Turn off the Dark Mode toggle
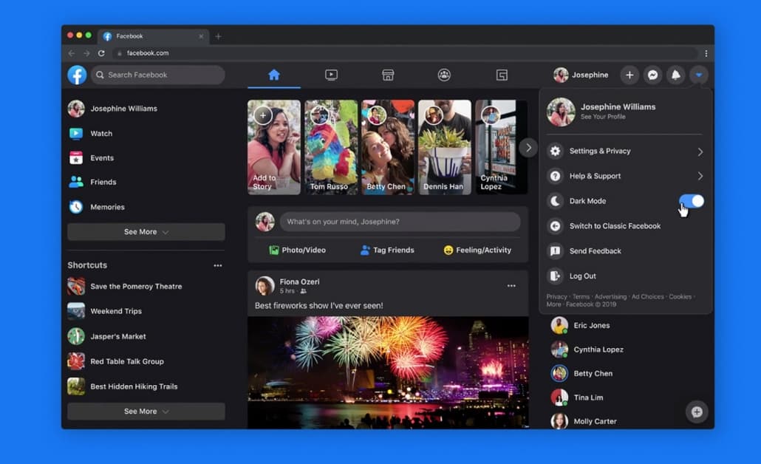Viewport: 761px width, 464px height. [x=691, y=201]
